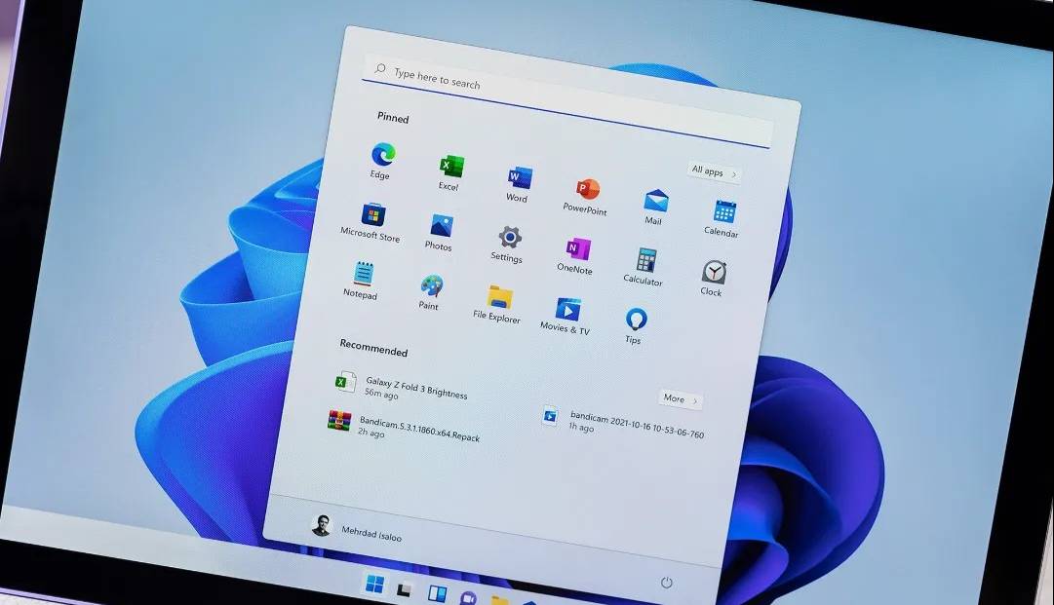
Task: Open Settings gear icon
Action: 509,238
